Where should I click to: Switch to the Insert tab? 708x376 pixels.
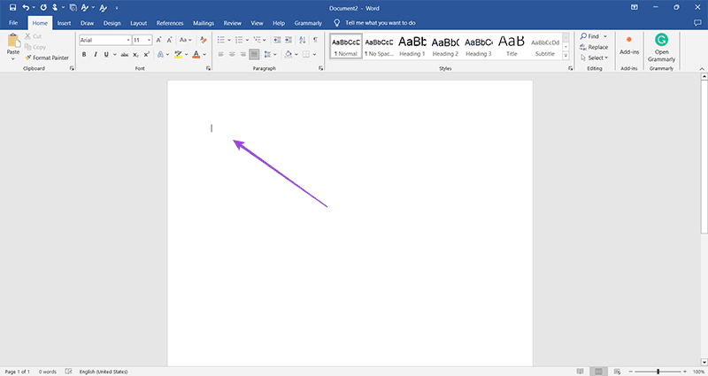64,23
